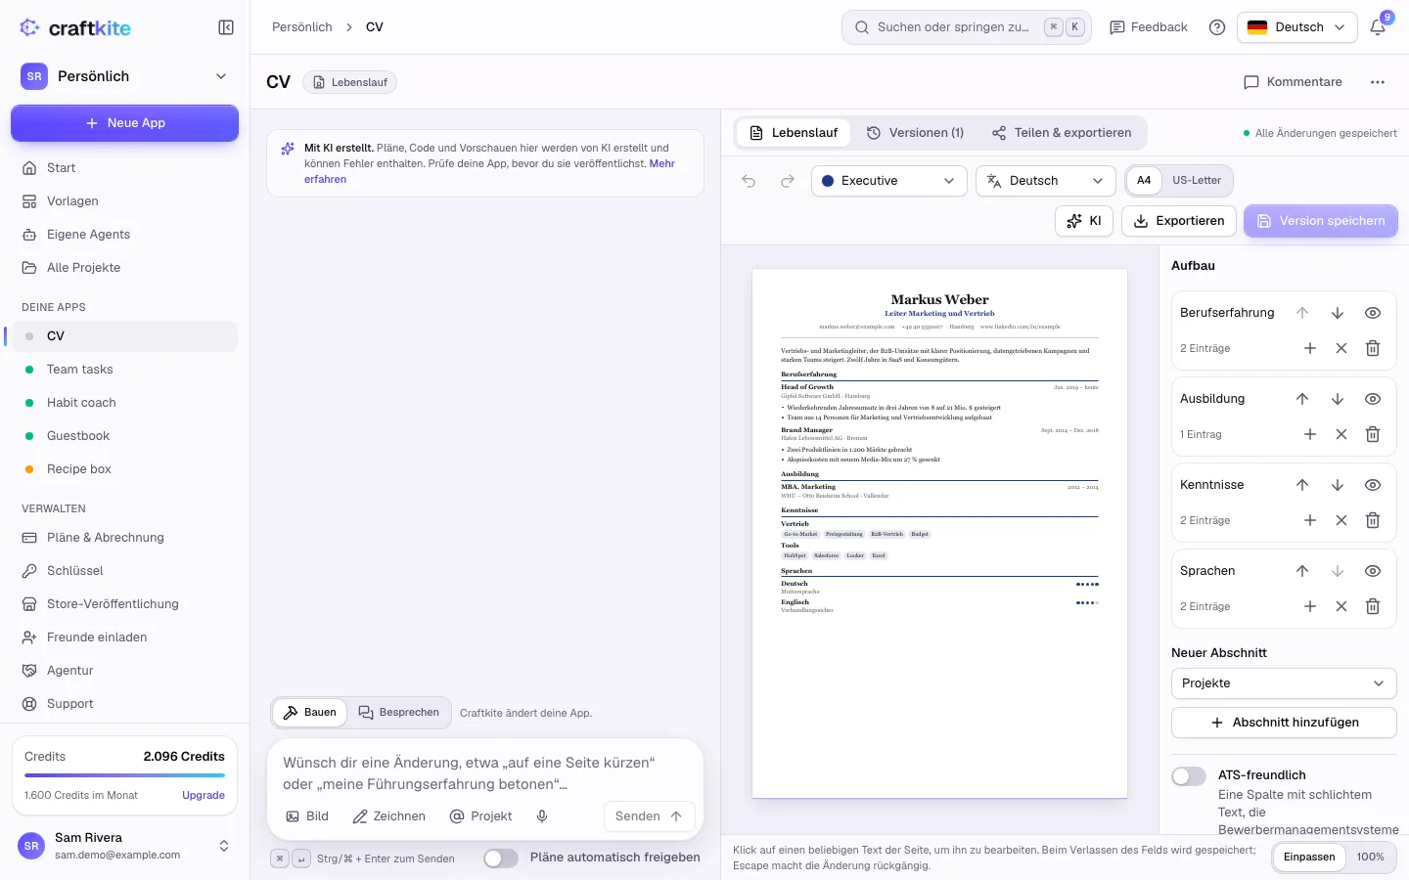Redo the last change
The image size is (1409, 880).
click(788, 181)
